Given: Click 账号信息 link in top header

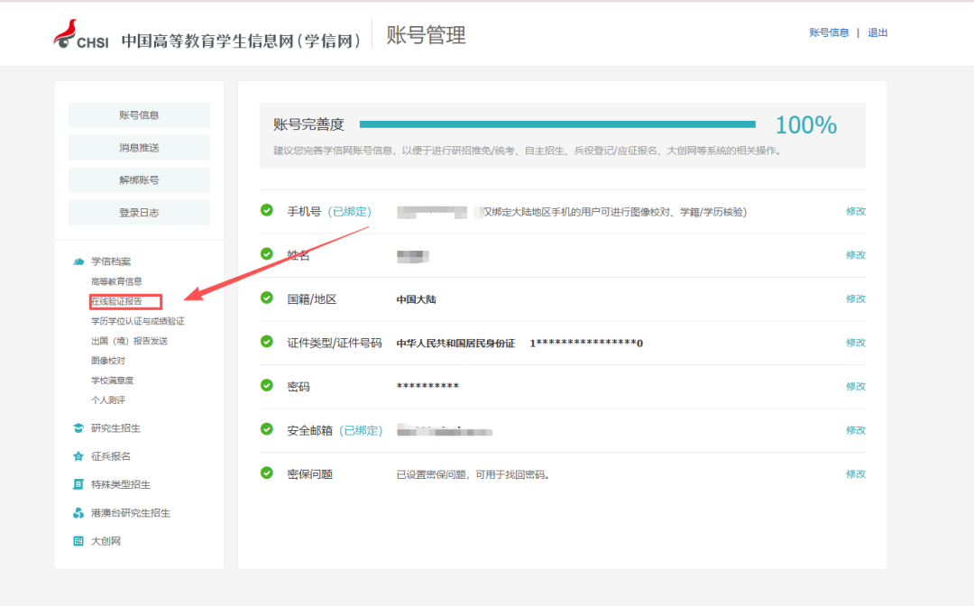Looking at the screenshot, I should pyautogui.click(x=829, y=32).
